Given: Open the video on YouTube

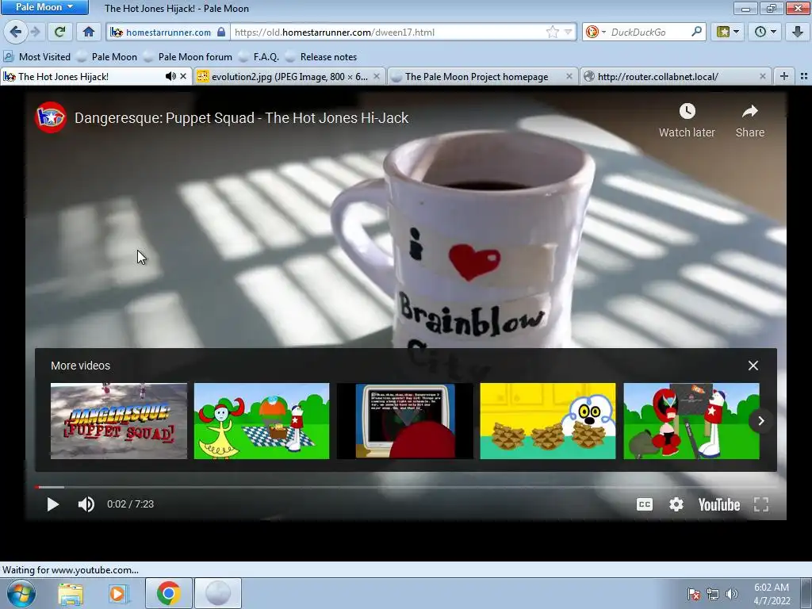Looking at the screenshot, I should coord(718,504).
